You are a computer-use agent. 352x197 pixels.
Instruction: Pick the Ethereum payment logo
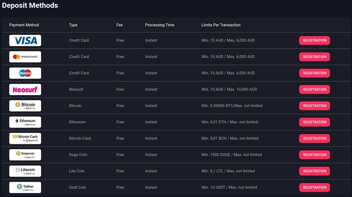(25, 122)
